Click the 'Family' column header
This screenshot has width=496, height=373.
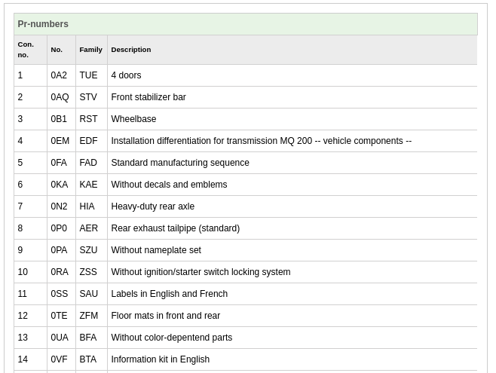coord(91,50)
